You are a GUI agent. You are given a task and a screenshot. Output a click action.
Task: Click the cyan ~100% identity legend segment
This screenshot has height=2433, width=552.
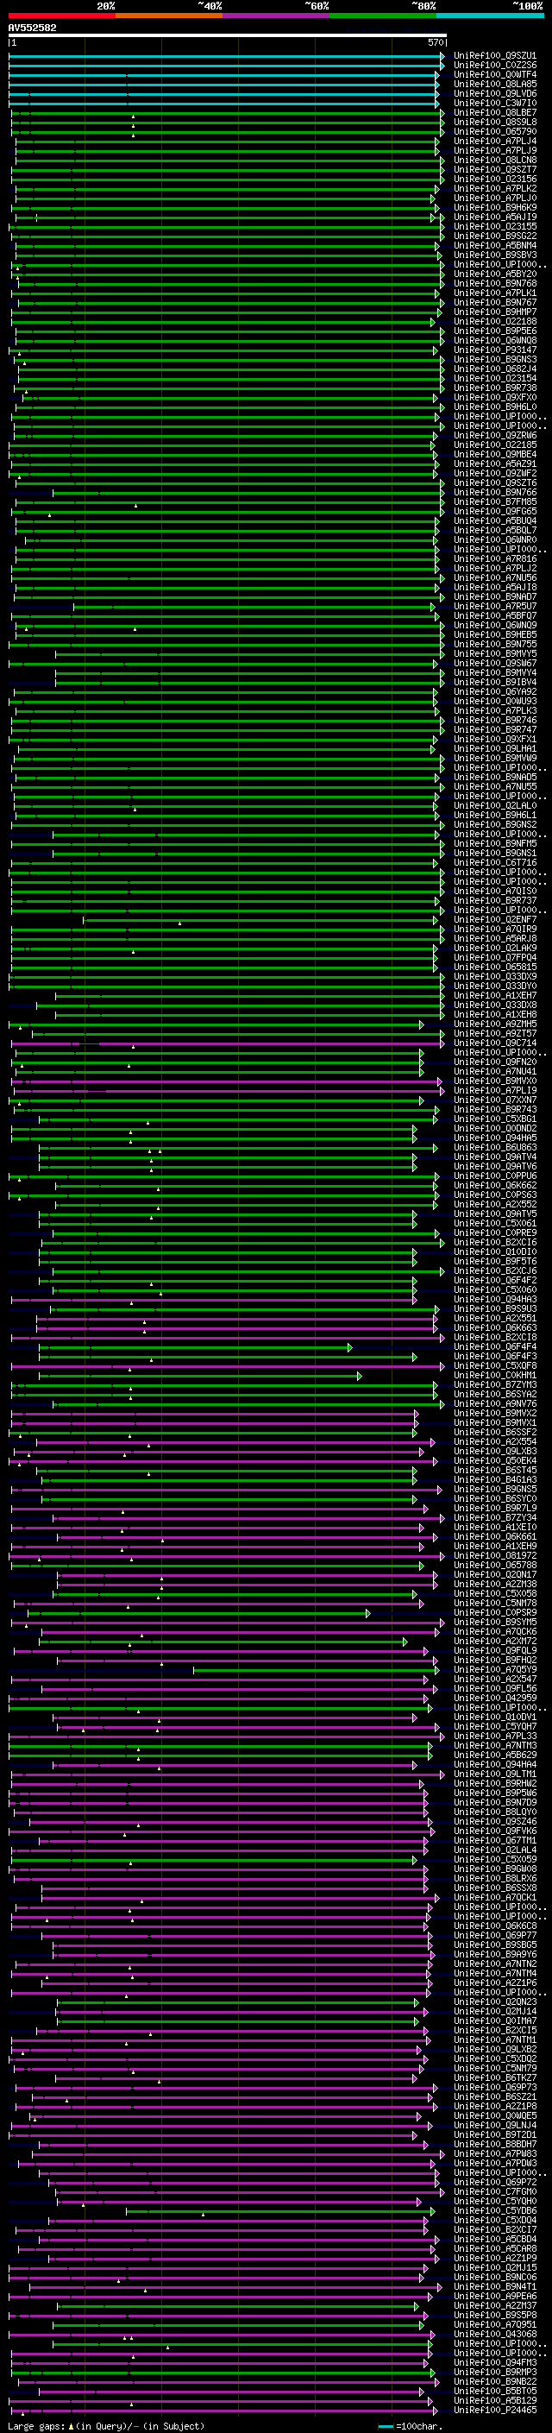pos(490,16)
